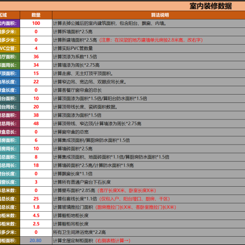Select the quantity cell showing 25
Viewport: 245px width, 245px height.
click(36, 199)
